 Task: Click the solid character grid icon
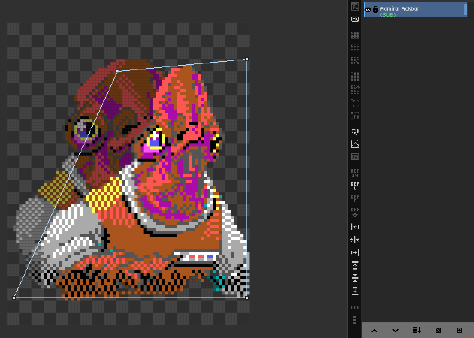click(x=355, y=35)
